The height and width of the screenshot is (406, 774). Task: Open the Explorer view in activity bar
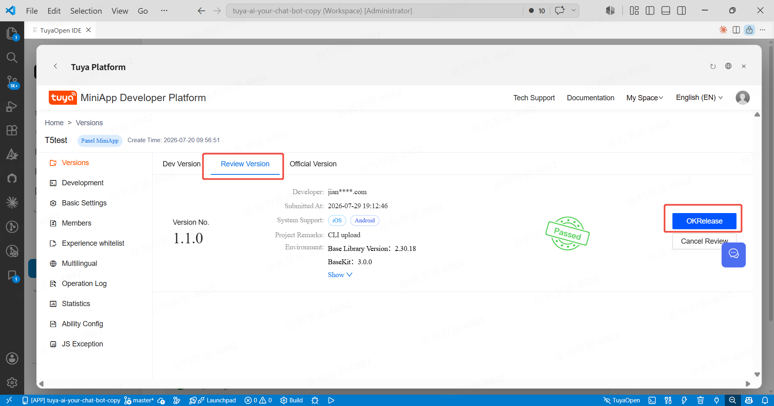tap(12, 34)
